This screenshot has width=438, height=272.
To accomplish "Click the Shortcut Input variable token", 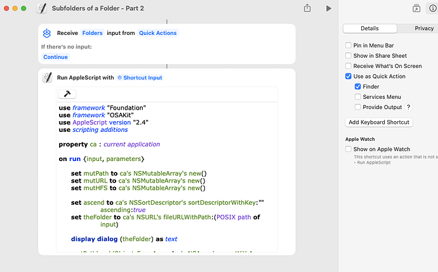I will tap(140, 77).
